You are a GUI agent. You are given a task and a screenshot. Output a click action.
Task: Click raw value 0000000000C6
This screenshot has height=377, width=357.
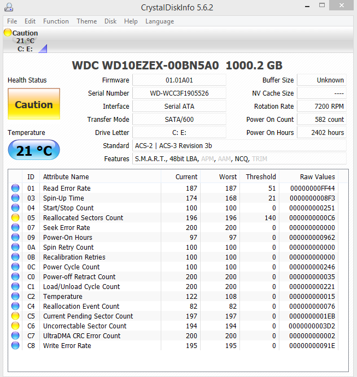(x=312, y=217)
